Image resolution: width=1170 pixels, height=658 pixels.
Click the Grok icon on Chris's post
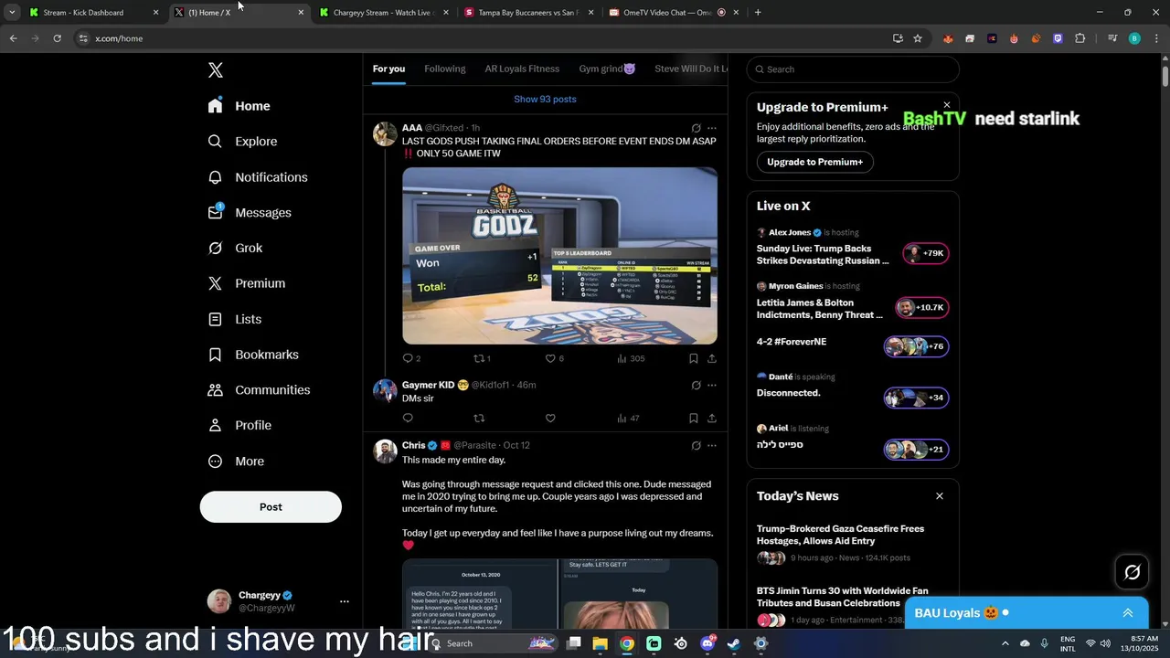point(696,445)
